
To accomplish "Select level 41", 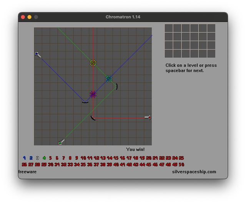I will (x=123, y=165).
